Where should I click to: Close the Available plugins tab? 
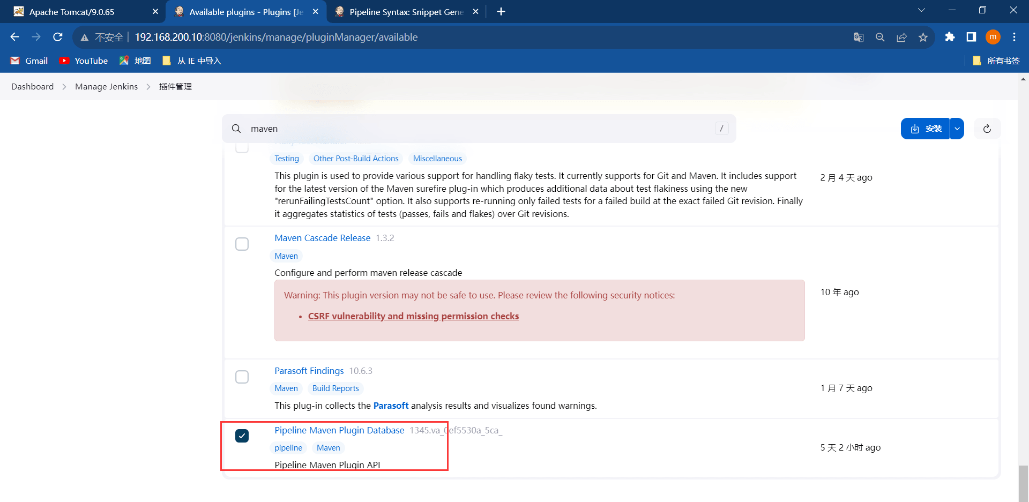(316, 12)
